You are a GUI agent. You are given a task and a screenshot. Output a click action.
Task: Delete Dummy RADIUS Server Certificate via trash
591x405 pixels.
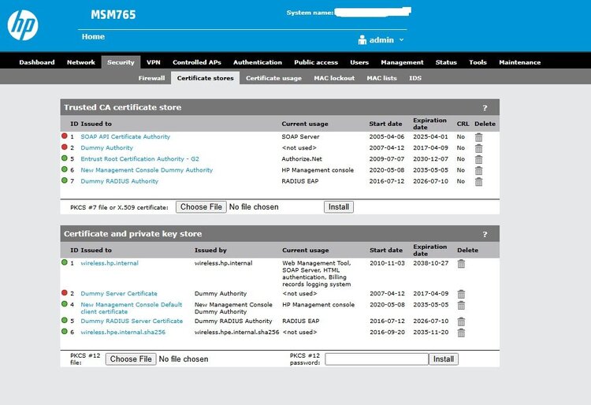461,321
